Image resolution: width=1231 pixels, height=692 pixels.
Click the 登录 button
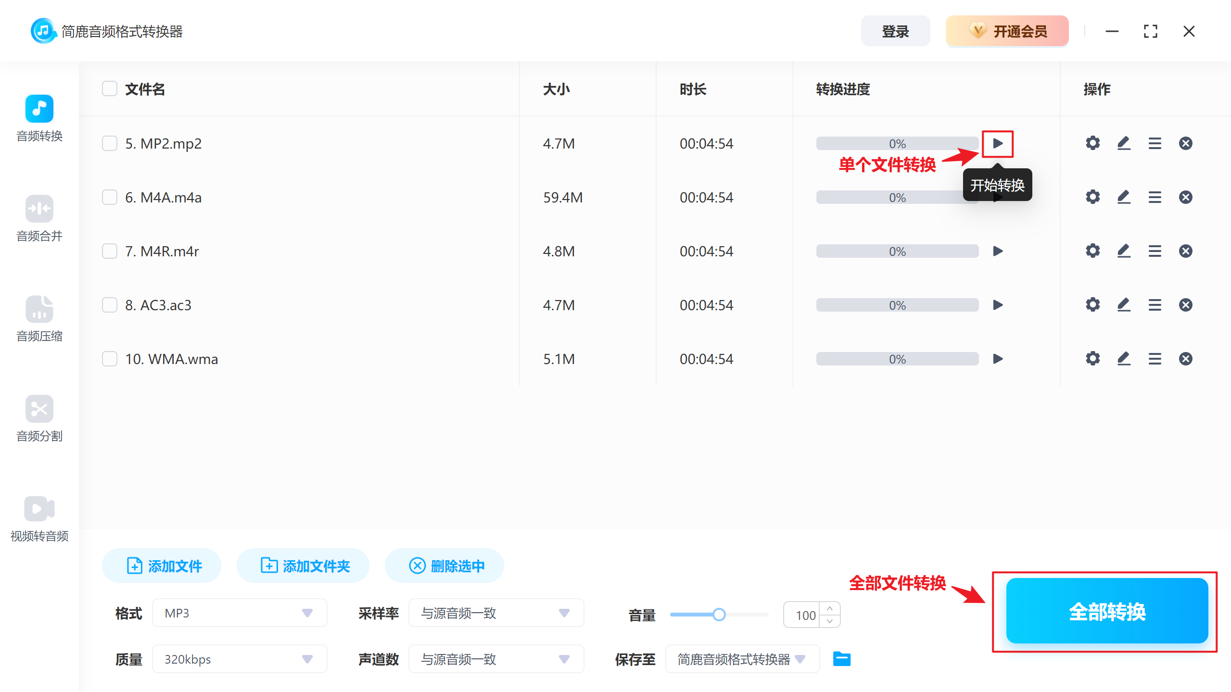(x=895, y=31)
